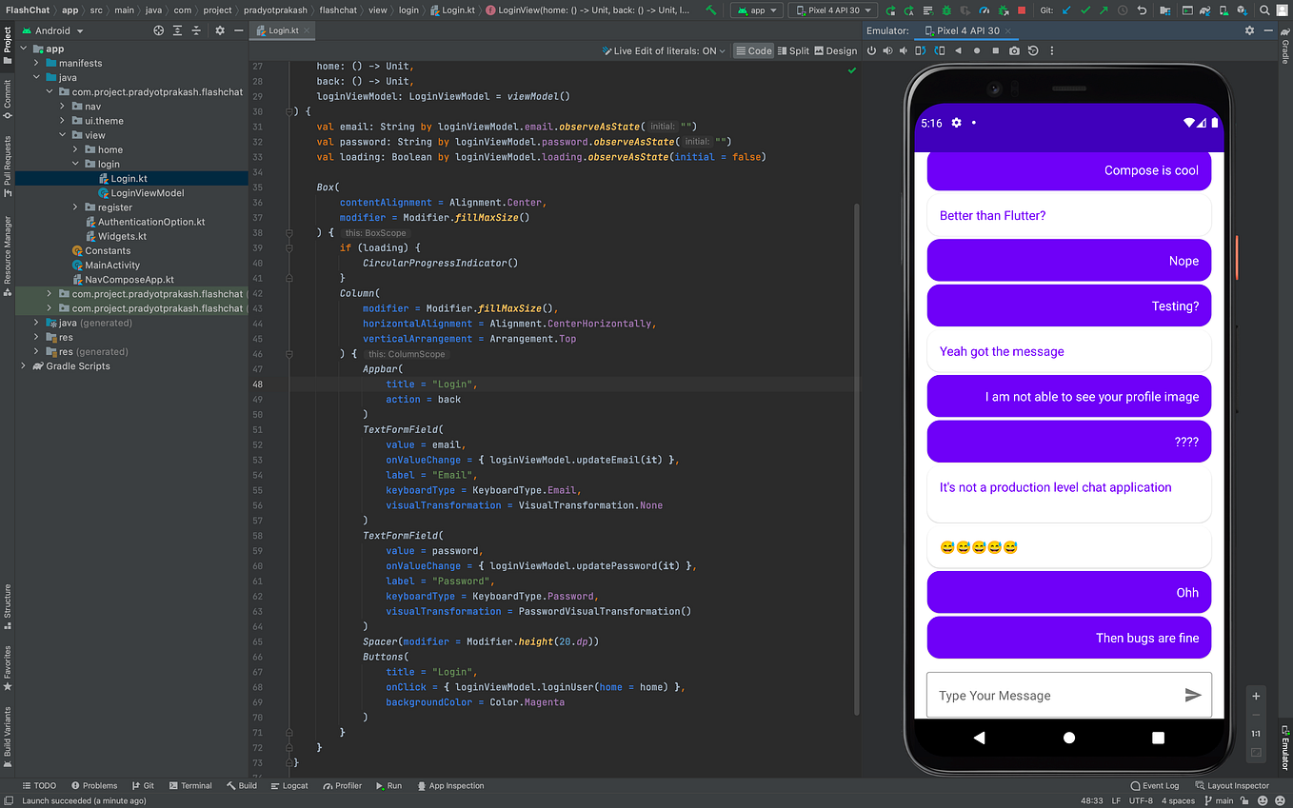Raise emulator volume with the volume up icon
Viewport: 1293px width, 808px height.
click(x=887, y=51)
